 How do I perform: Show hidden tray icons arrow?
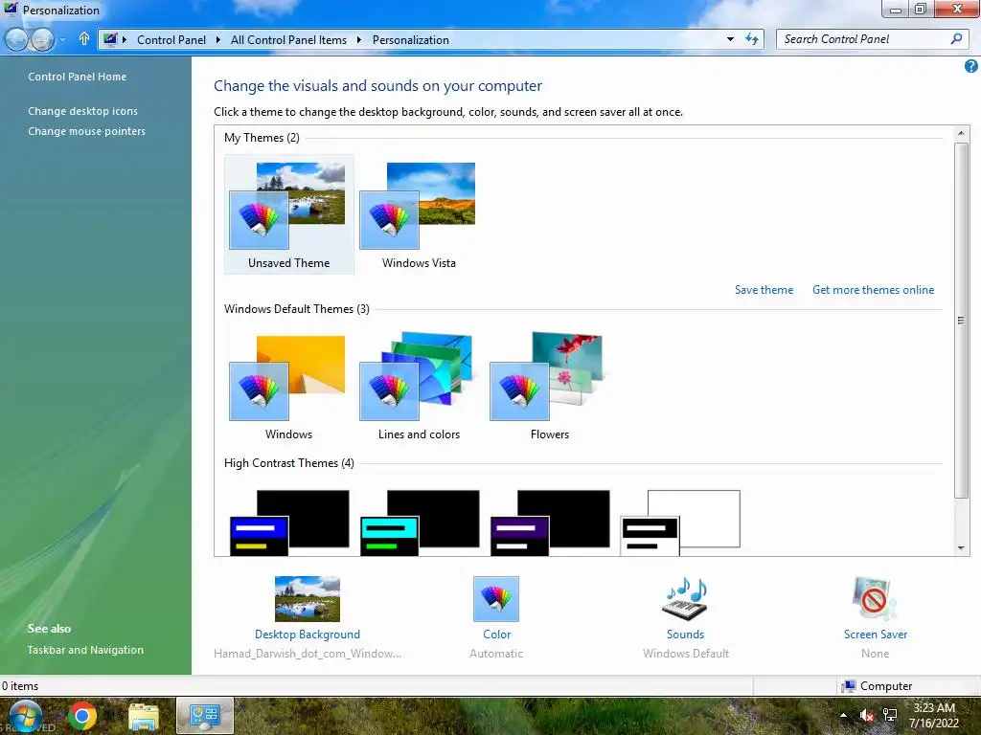(843, 715)
